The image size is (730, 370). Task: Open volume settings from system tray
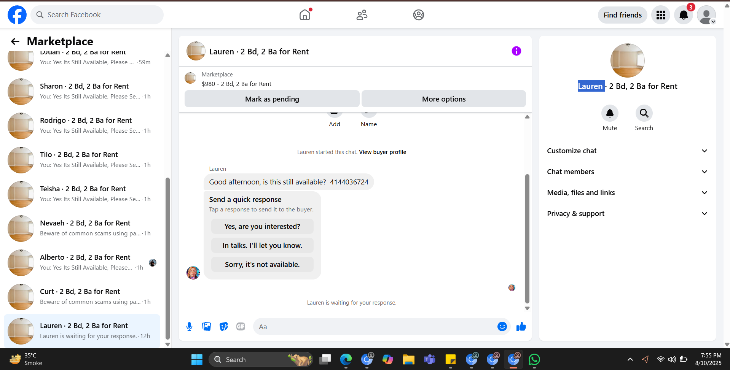point(672,359)
